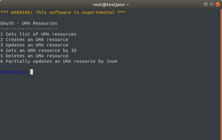222x140 pixels.
Task: Click option 2 Creates an UMA resource
Action: pos(34,40)
